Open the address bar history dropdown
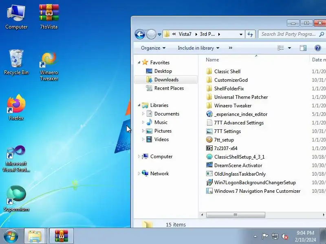The width and height of the screenshot is (326, 244). point(241,35)
